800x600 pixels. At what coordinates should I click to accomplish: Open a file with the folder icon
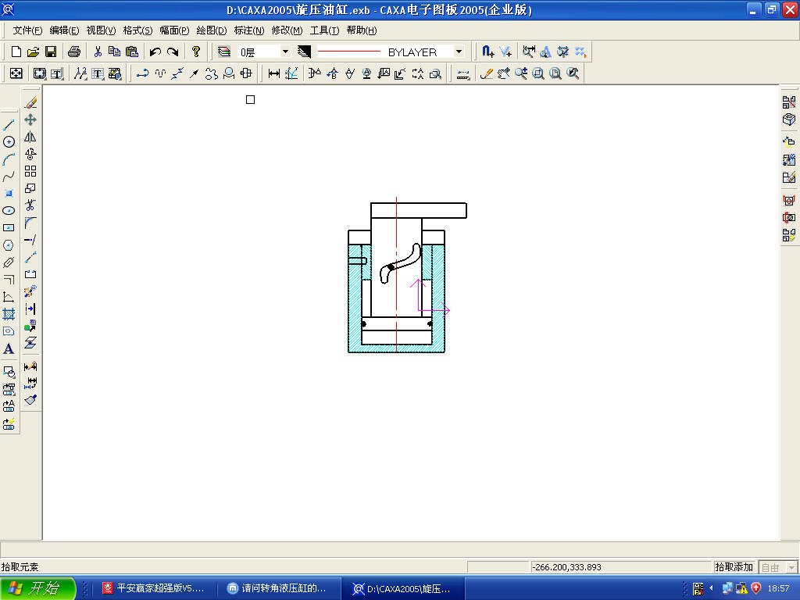click(x=33, y=52)
